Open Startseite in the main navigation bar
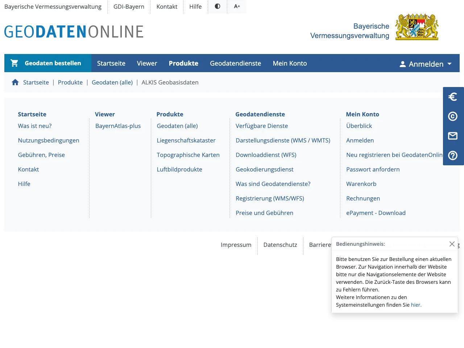This screenshot has height=348, width=464. click(111, 63)
